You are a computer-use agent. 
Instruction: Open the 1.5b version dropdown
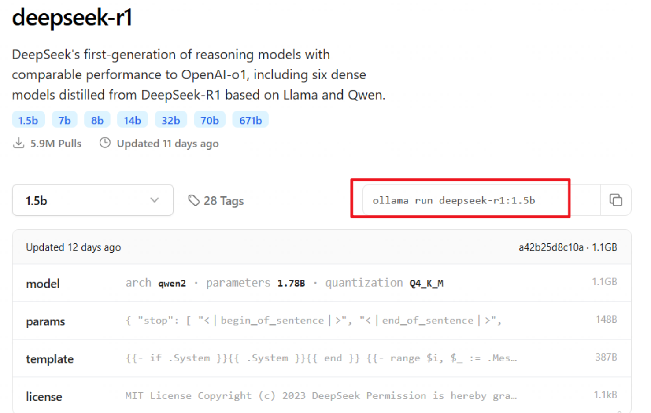click(93, 200)
